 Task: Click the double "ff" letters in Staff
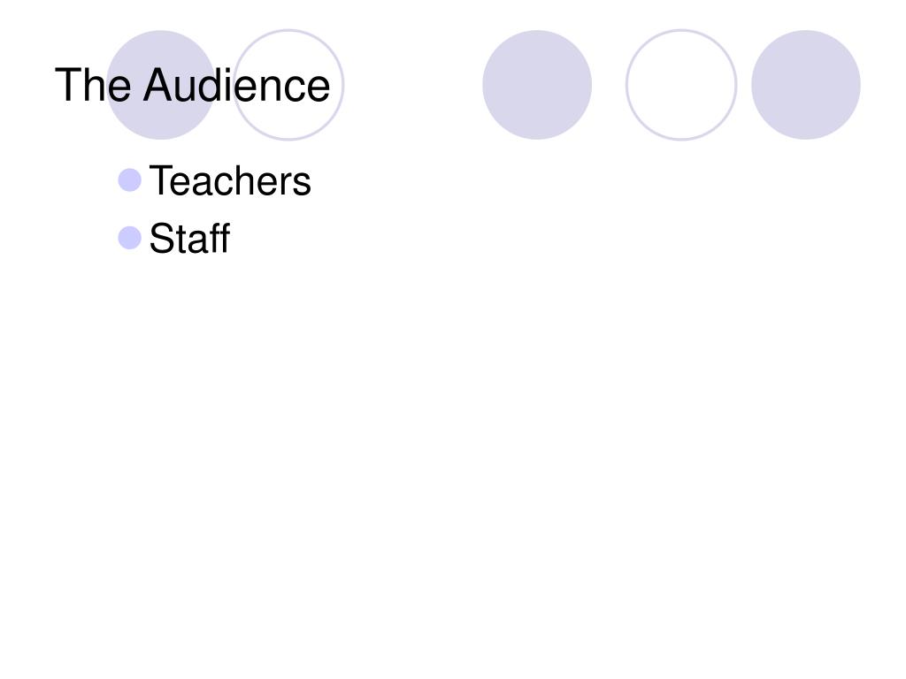pyautogui.click(x=219, y=238)
